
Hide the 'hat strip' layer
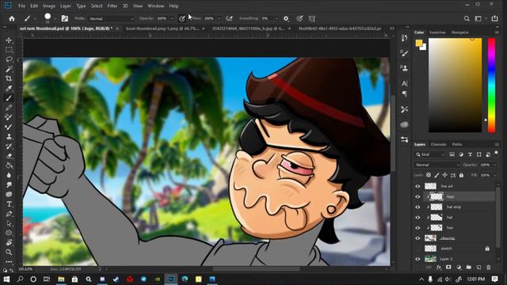pyautogui.click(x=417, y=207)
